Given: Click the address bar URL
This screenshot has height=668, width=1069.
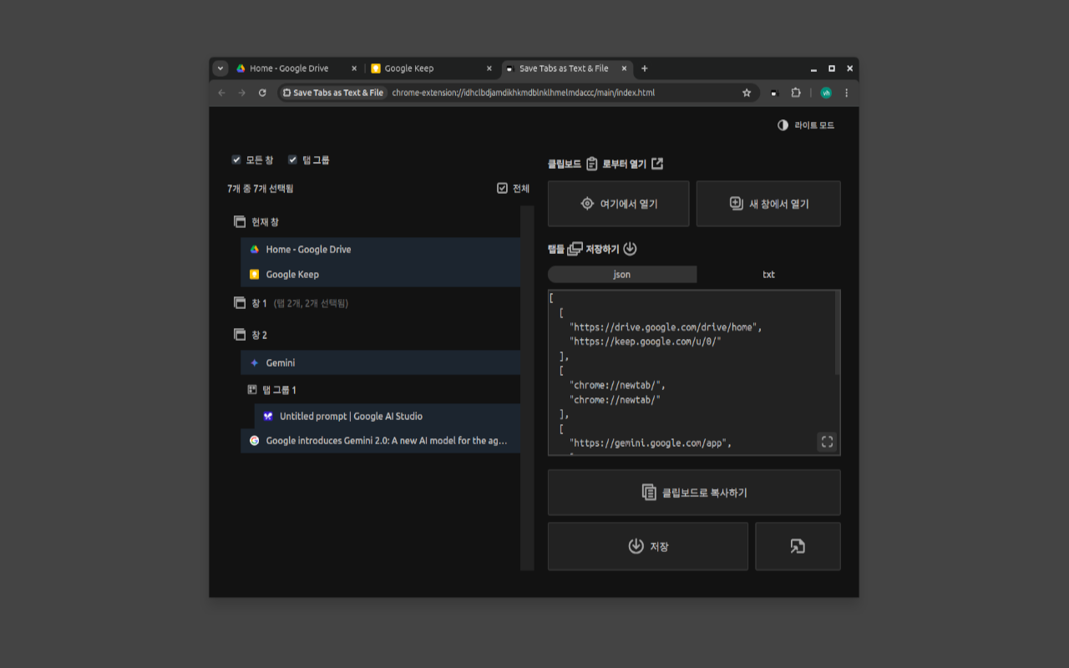Looking at the screenshot, I should (524, 93).
